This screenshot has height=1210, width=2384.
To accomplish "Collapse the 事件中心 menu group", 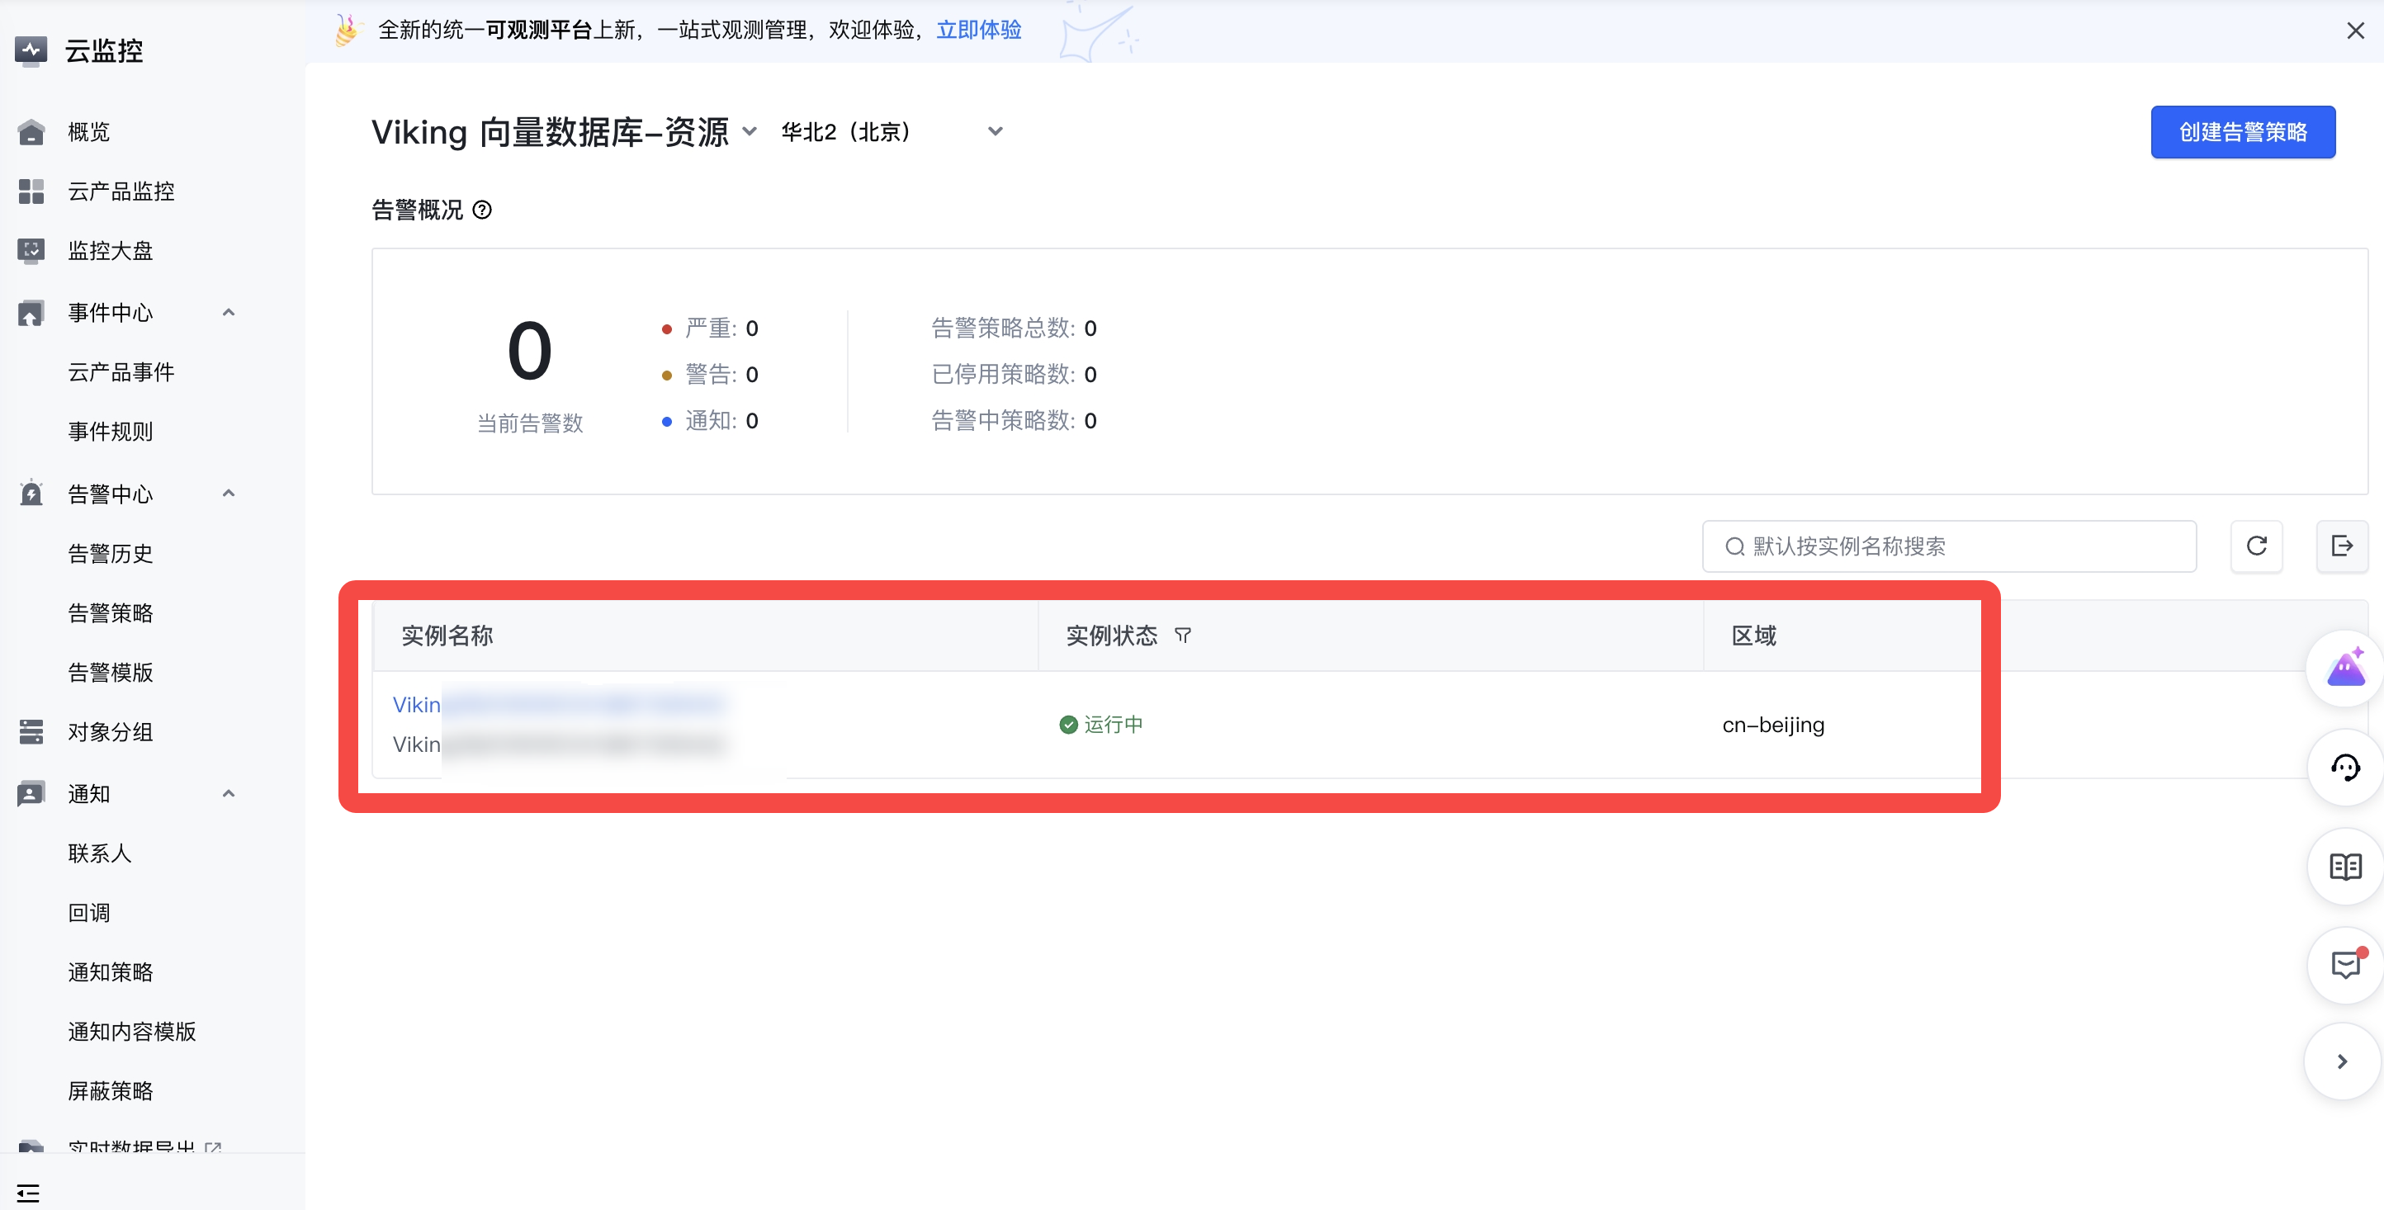I will [229, 313].
